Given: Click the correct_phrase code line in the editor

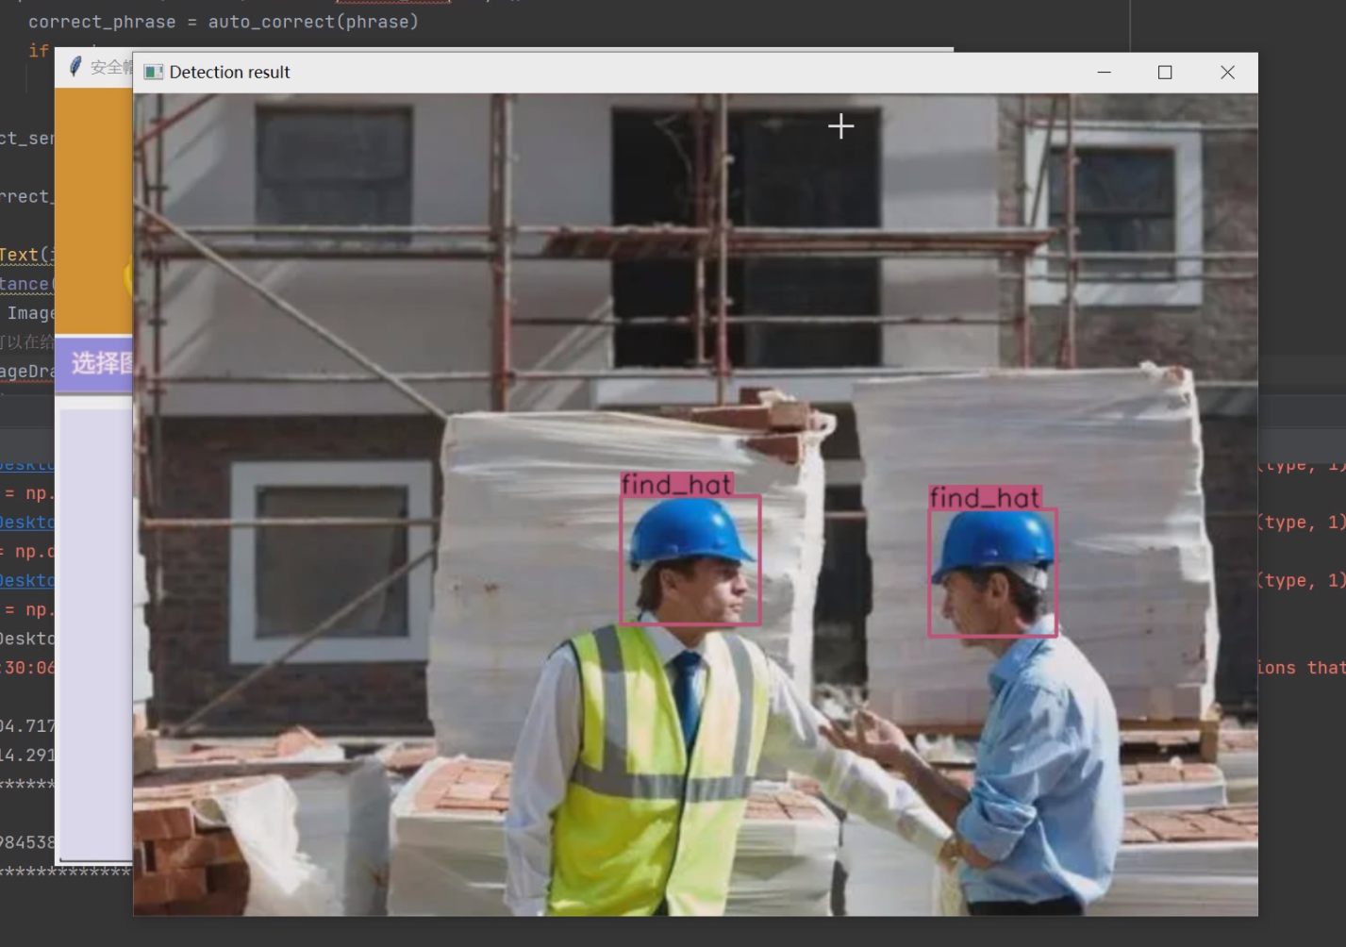Looking at the screenshot, I should click(223, 22).
